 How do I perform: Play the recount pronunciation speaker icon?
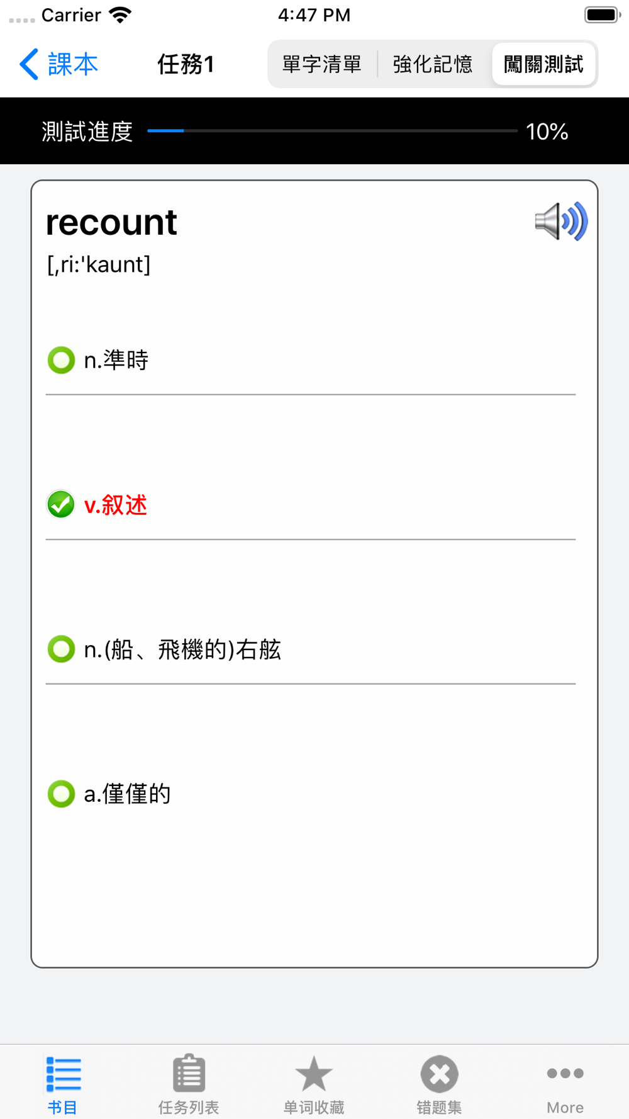561,222
